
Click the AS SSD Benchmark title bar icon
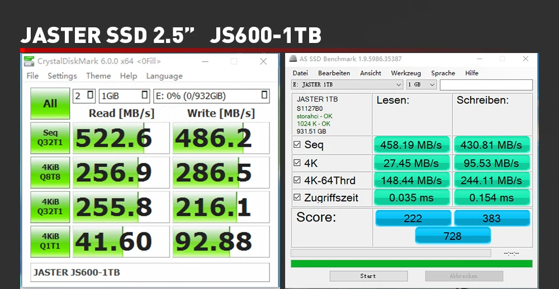[293, 59]
